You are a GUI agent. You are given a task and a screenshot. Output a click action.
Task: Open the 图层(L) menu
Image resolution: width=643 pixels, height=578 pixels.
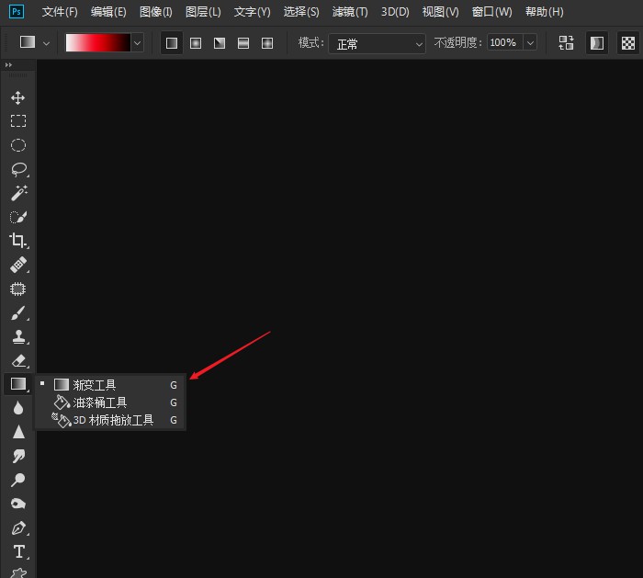click(x=203, y=12)
